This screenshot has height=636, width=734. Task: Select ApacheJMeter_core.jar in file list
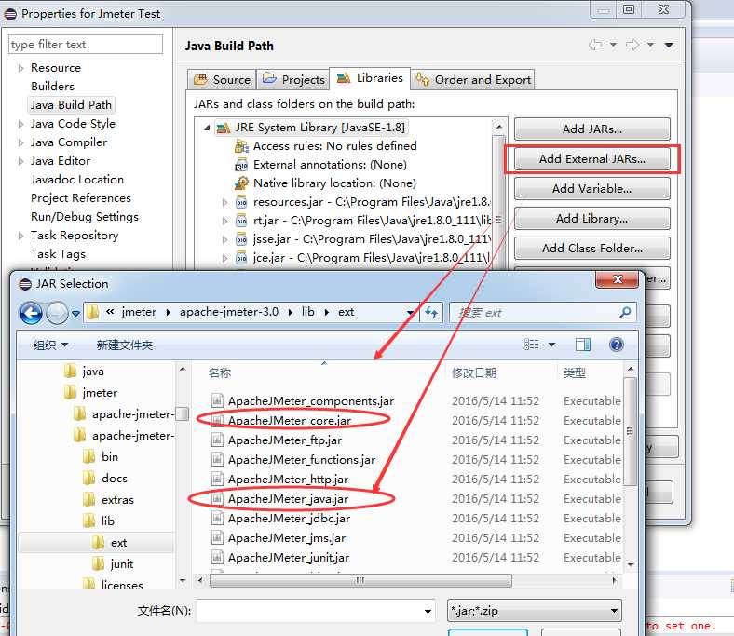(x=290, y=421)
